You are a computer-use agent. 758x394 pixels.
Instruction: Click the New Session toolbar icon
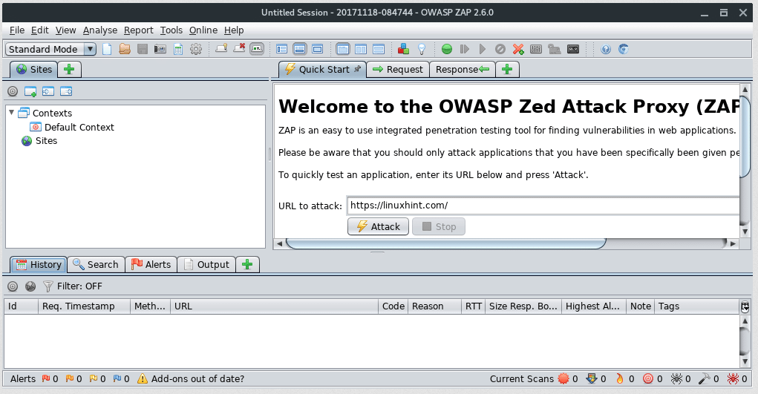107,49
